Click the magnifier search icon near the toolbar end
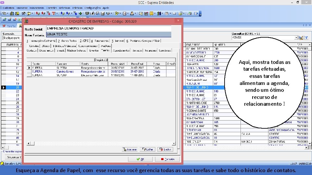This screenshot has height=175, width=312. 189,14
